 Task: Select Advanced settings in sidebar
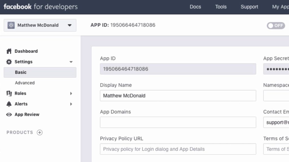coord(25,83)
